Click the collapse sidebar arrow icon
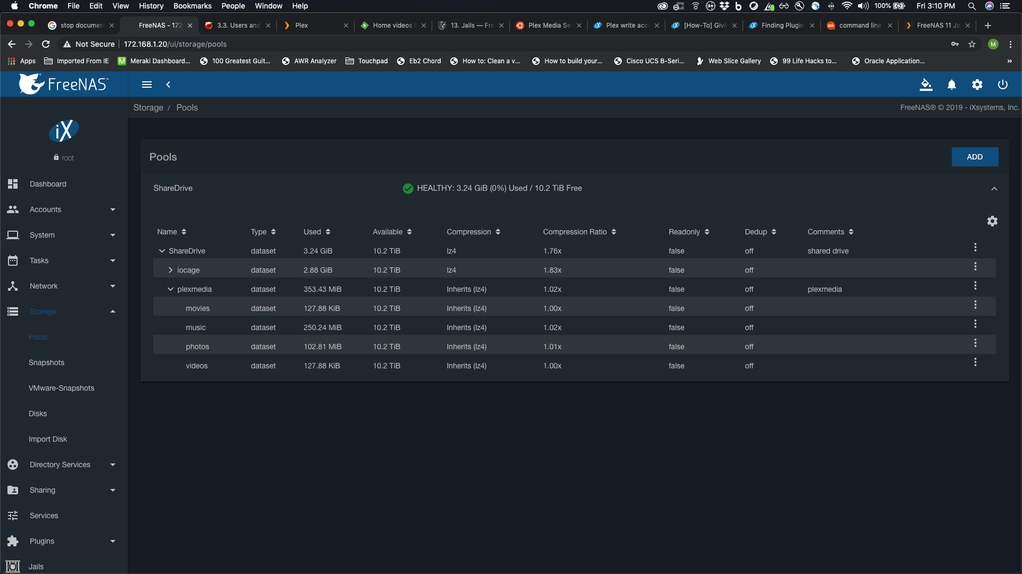Image resolution: width=1022 pixels, height=574 pixels. coord(168,85)
